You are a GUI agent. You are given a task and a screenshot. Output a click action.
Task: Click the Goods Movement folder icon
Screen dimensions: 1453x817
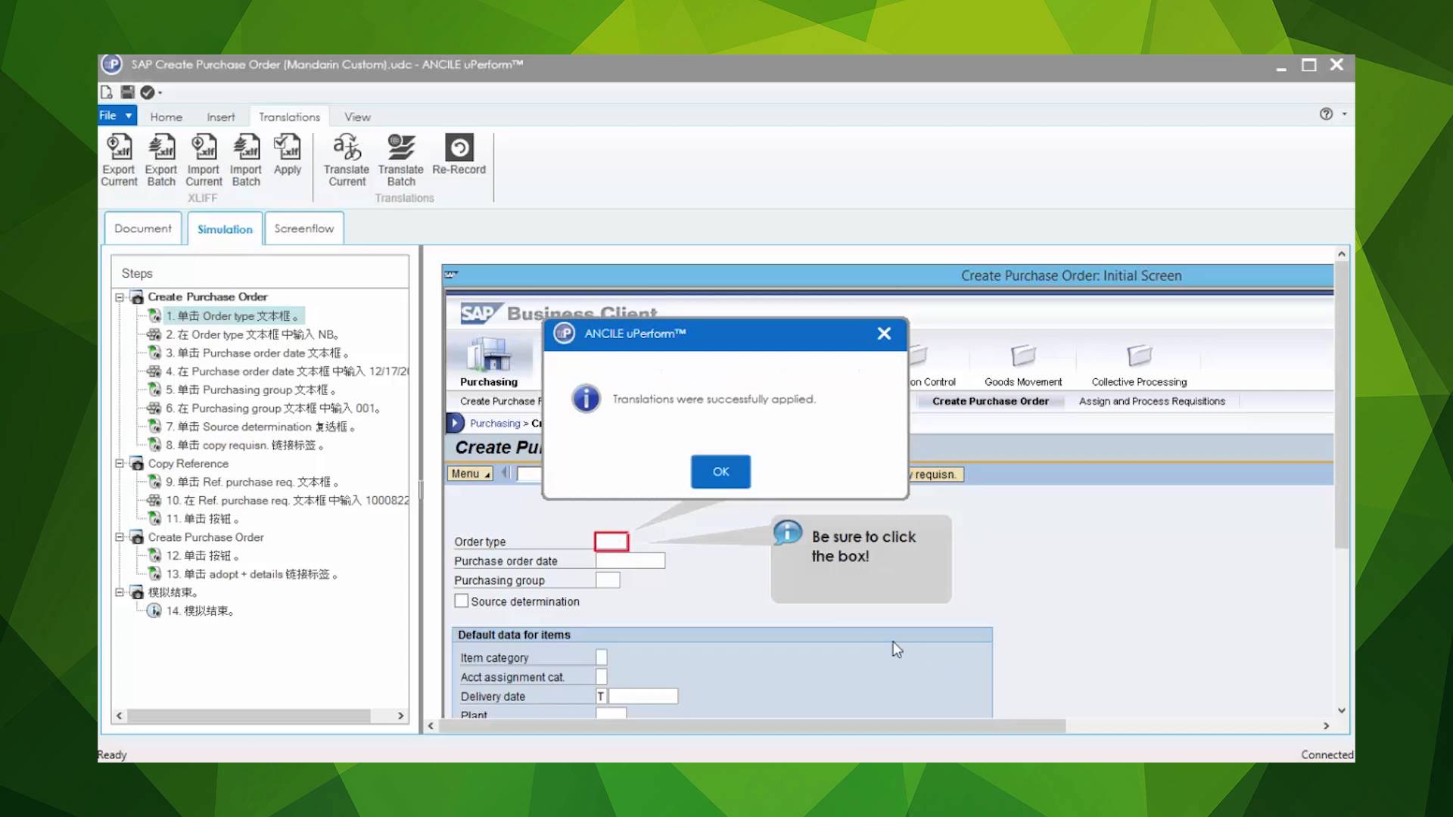tap(1023, 354)
